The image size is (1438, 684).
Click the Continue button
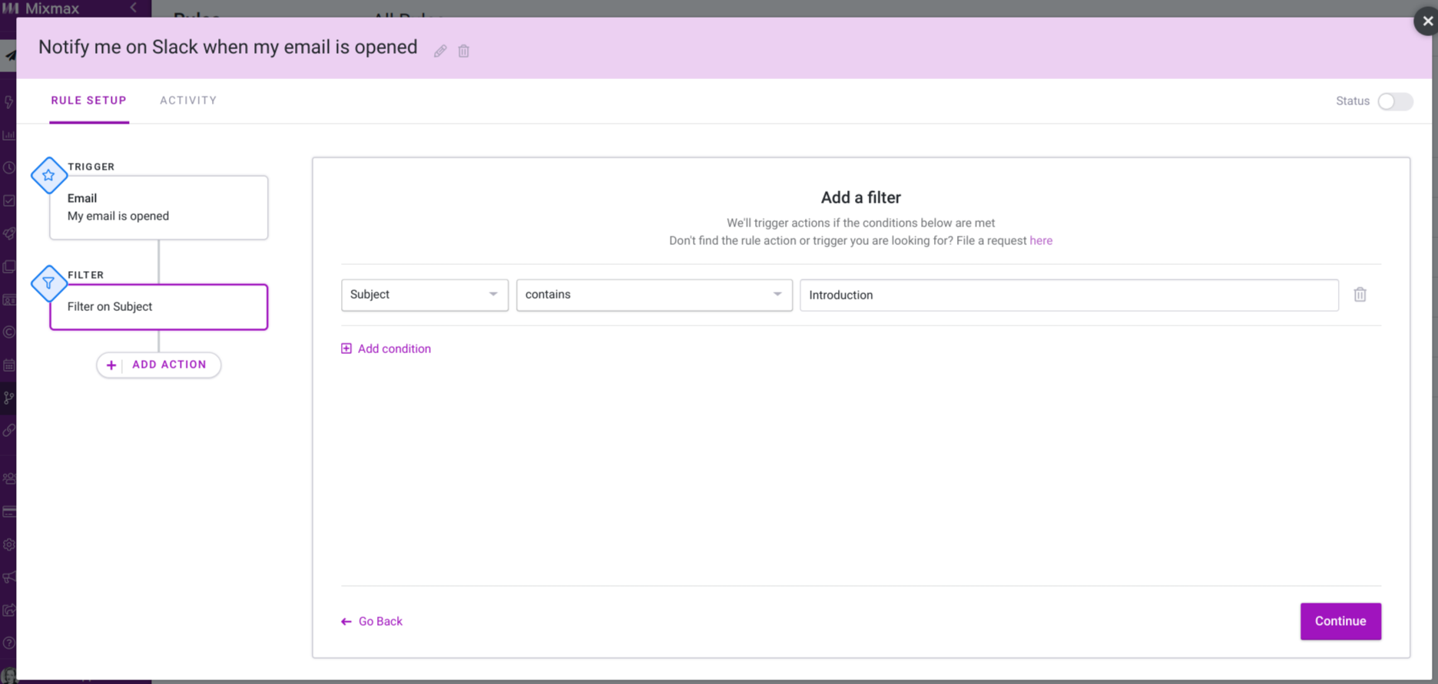[1340, 621]
